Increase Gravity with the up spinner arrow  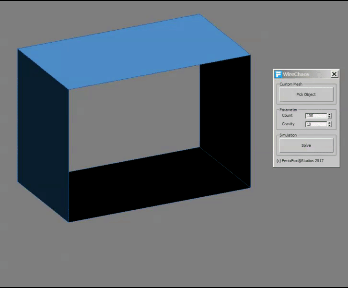[x=330, y=123]
